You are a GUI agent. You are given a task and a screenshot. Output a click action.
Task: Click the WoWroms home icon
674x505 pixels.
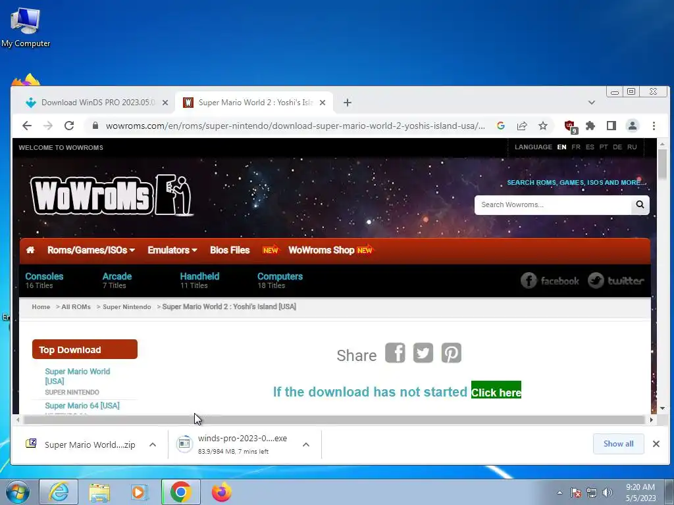click(30, 250)
